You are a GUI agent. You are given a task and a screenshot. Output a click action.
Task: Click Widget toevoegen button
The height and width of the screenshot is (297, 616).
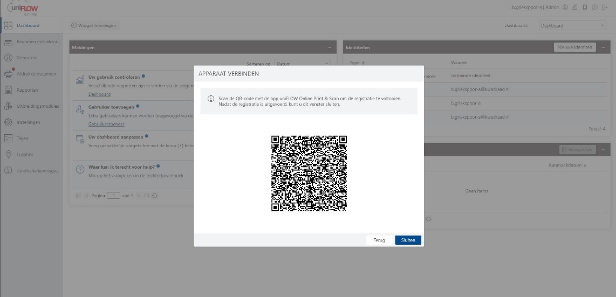click(93, 25)
